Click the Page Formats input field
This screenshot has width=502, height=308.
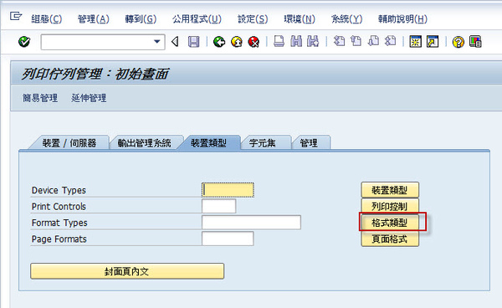click(228, 239)
